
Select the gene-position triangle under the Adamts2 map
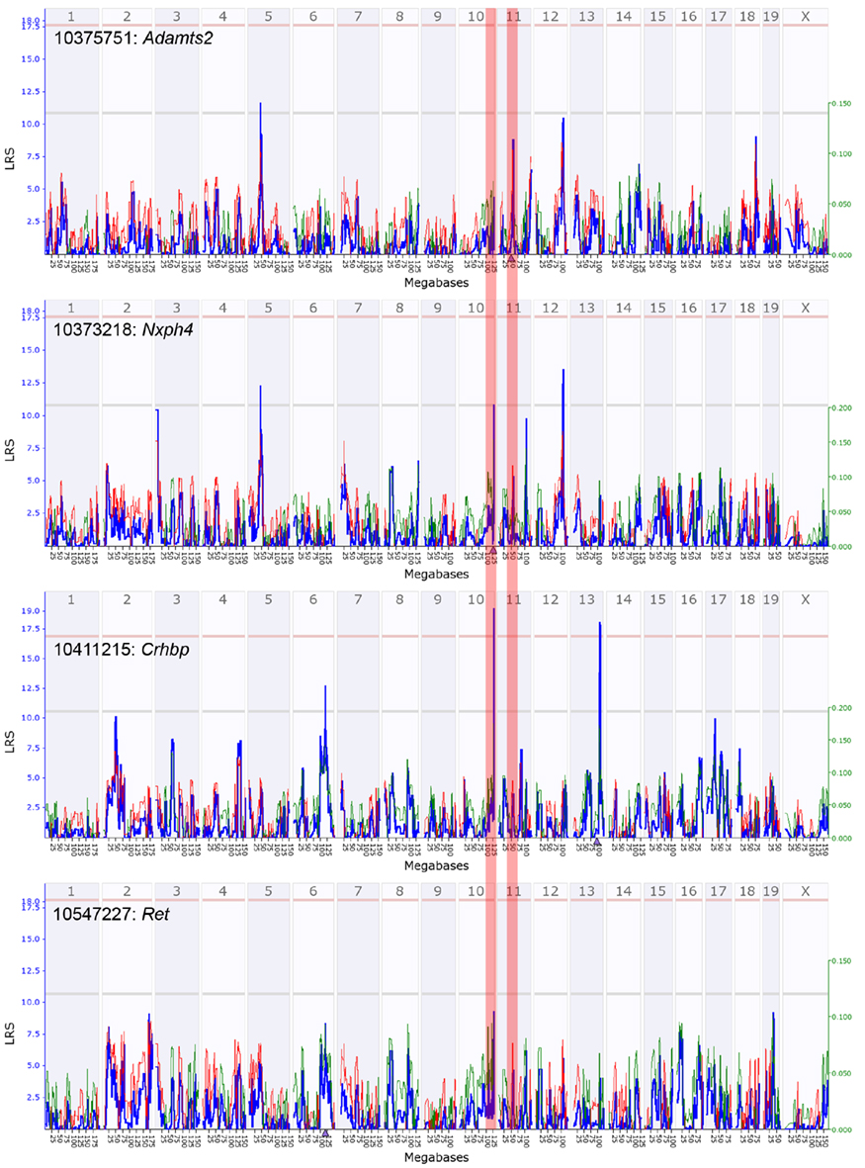click(x=512, y=257)
